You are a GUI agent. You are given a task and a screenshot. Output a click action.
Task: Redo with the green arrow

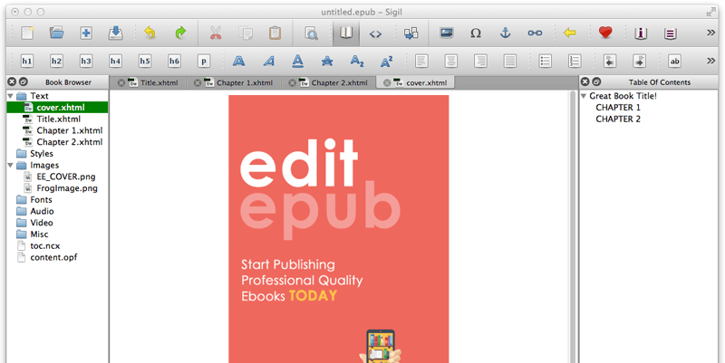point(180,33)
